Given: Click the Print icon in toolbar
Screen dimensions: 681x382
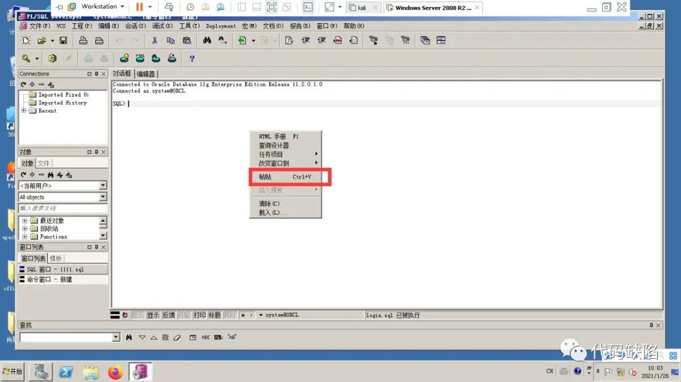Looking at the screenshot, I should (83, 40).
